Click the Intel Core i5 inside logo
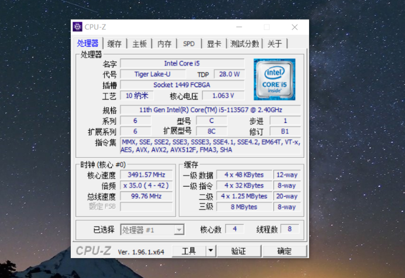Viewport: 405px width, 278px height. point(274,80)
